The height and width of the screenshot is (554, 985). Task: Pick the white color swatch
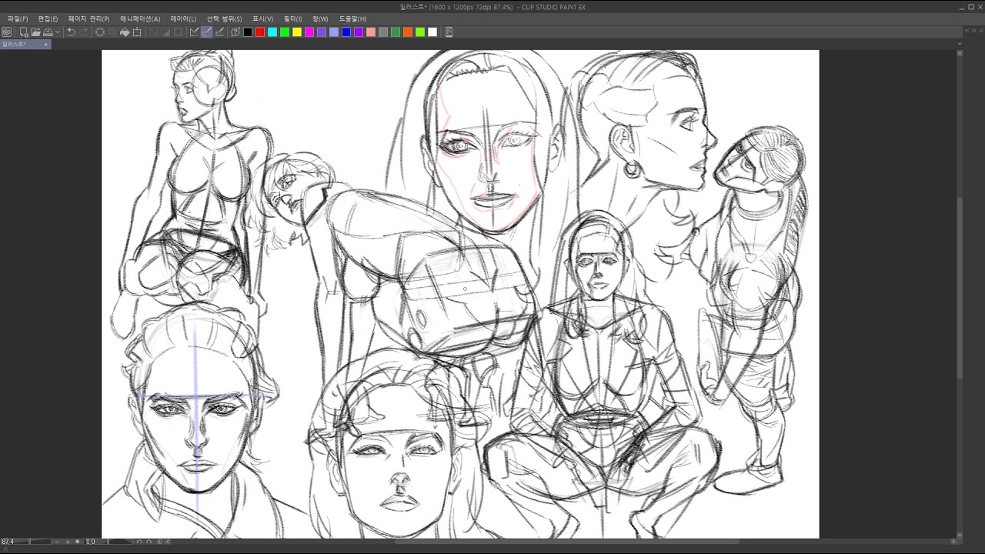[432, 32]
